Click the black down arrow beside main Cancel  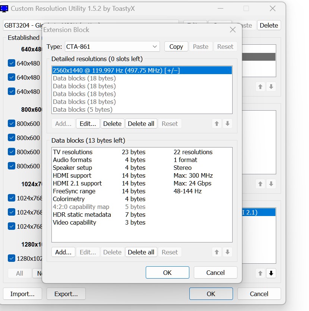(271, 273)
